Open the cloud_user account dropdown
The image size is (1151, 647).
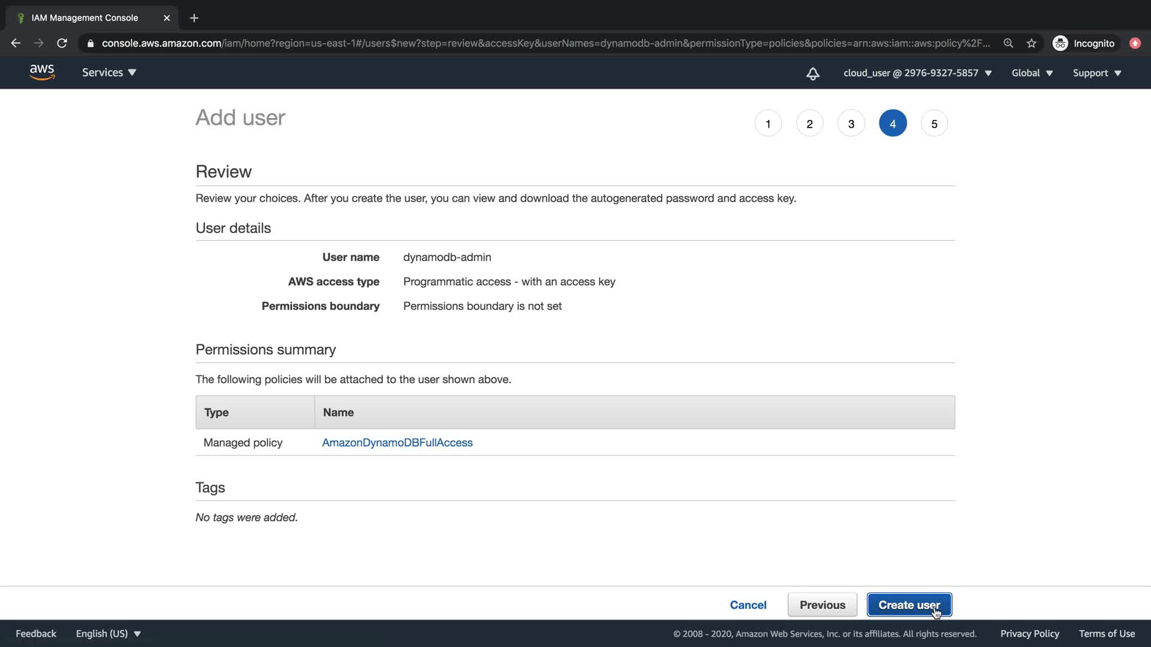coord(917,73)
